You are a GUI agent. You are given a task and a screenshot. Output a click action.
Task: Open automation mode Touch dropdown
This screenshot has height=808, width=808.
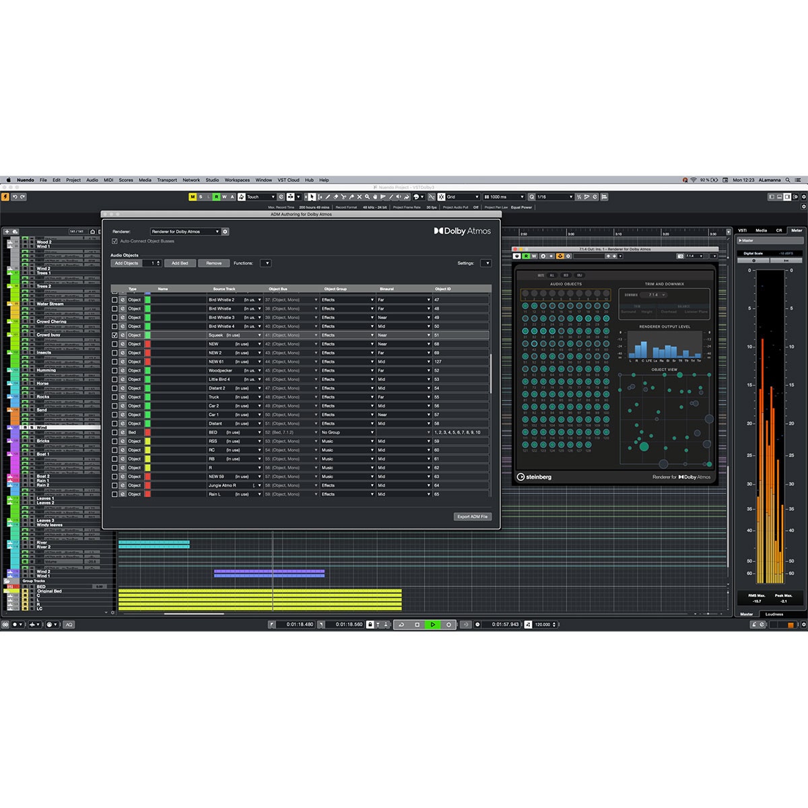click(261, 197)
